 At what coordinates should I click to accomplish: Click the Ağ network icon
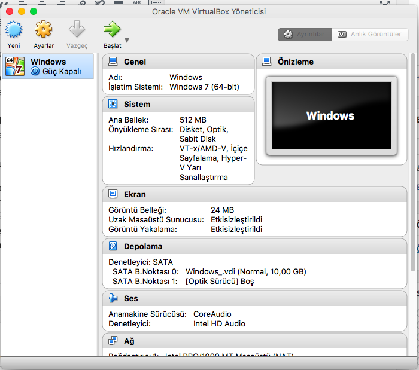[113, 341]
